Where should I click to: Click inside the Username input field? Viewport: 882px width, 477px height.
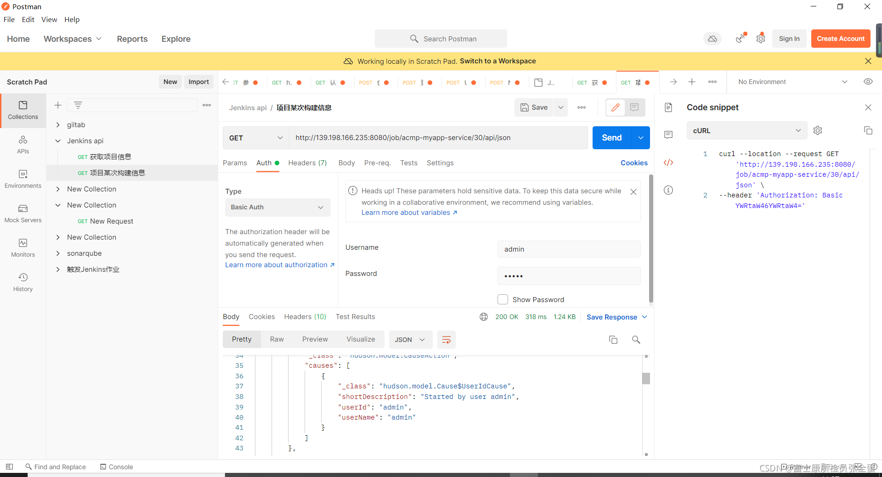tap(569, 249)
